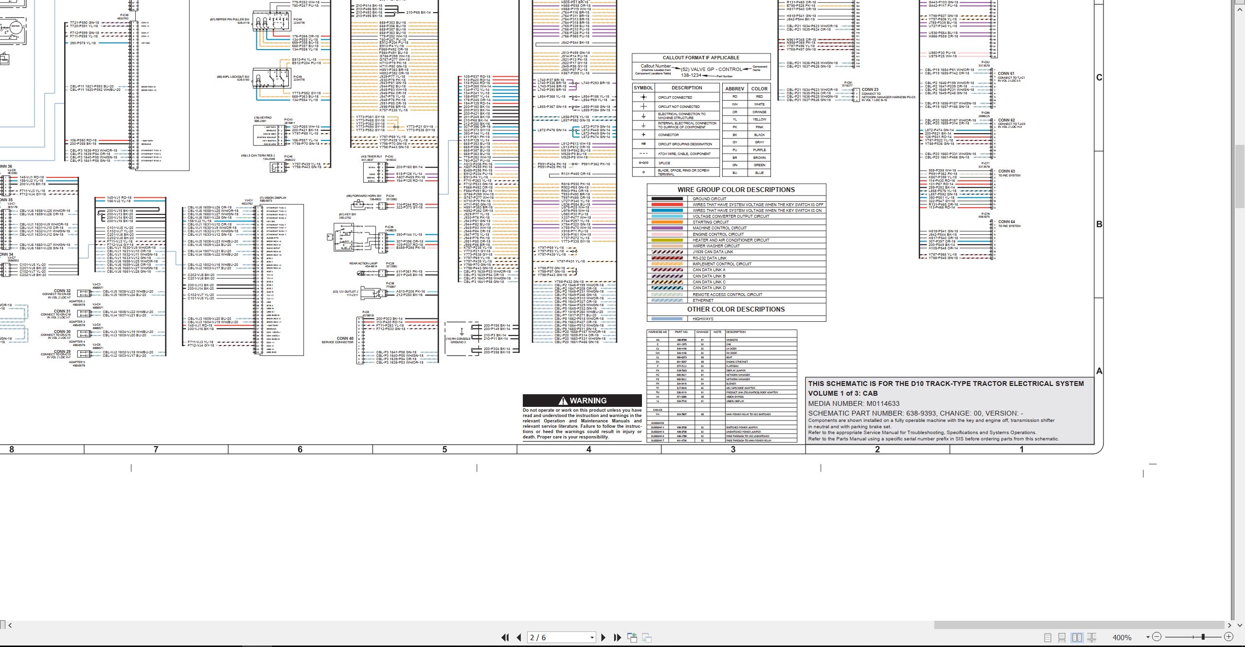Click the 'GROUND CIRCUIT' legend entry
Screen dimensions: 1245x647
(710, 199)
